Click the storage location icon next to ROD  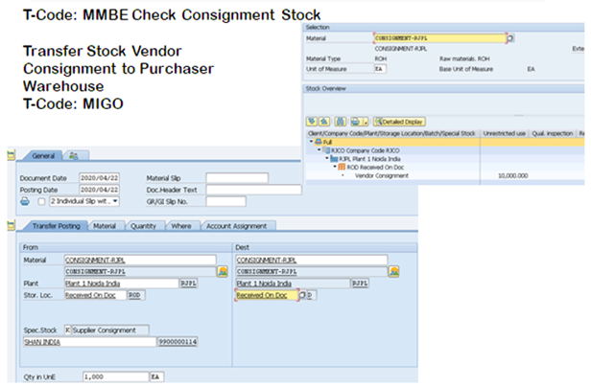click(342, 167)
